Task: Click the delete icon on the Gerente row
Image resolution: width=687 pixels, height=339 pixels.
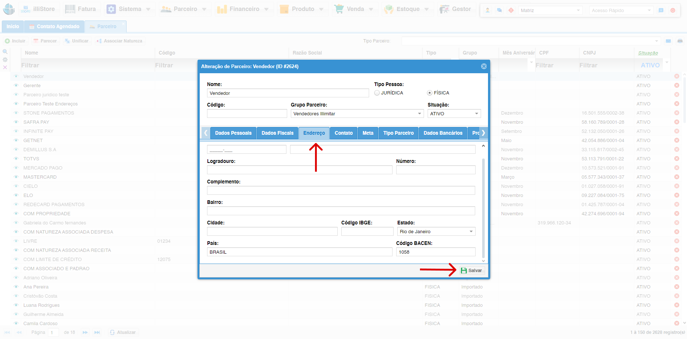Action: pyautogui.click(x=676, y=85)
